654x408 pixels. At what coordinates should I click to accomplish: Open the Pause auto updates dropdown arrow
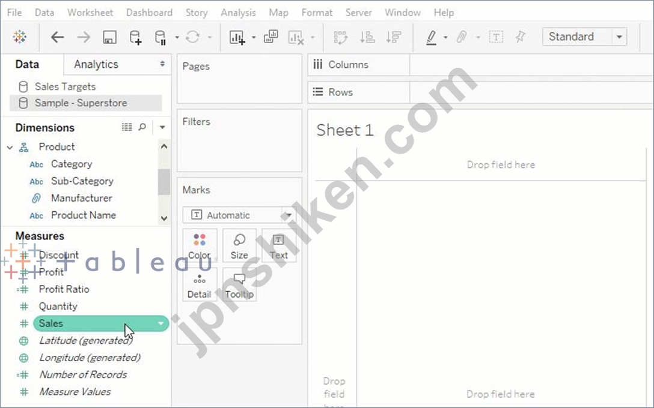[x=177, y=37]
